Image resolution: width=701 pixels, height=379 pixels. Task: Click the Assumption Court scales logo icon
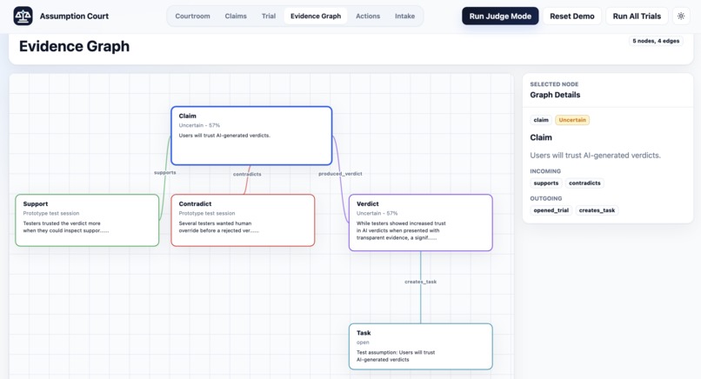pos(23,17)
